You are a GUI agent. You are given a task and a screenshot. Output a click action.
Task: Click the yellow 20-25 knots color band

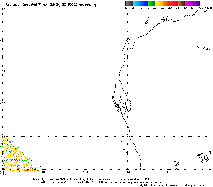tap(159, 3)
